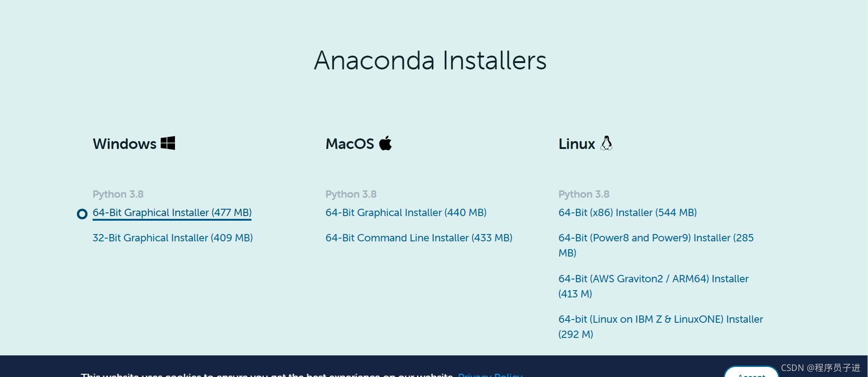Download Linux 64-Bit (x86) Installer
The height and width of the screenshot is (377, 868).
(628, 212)
